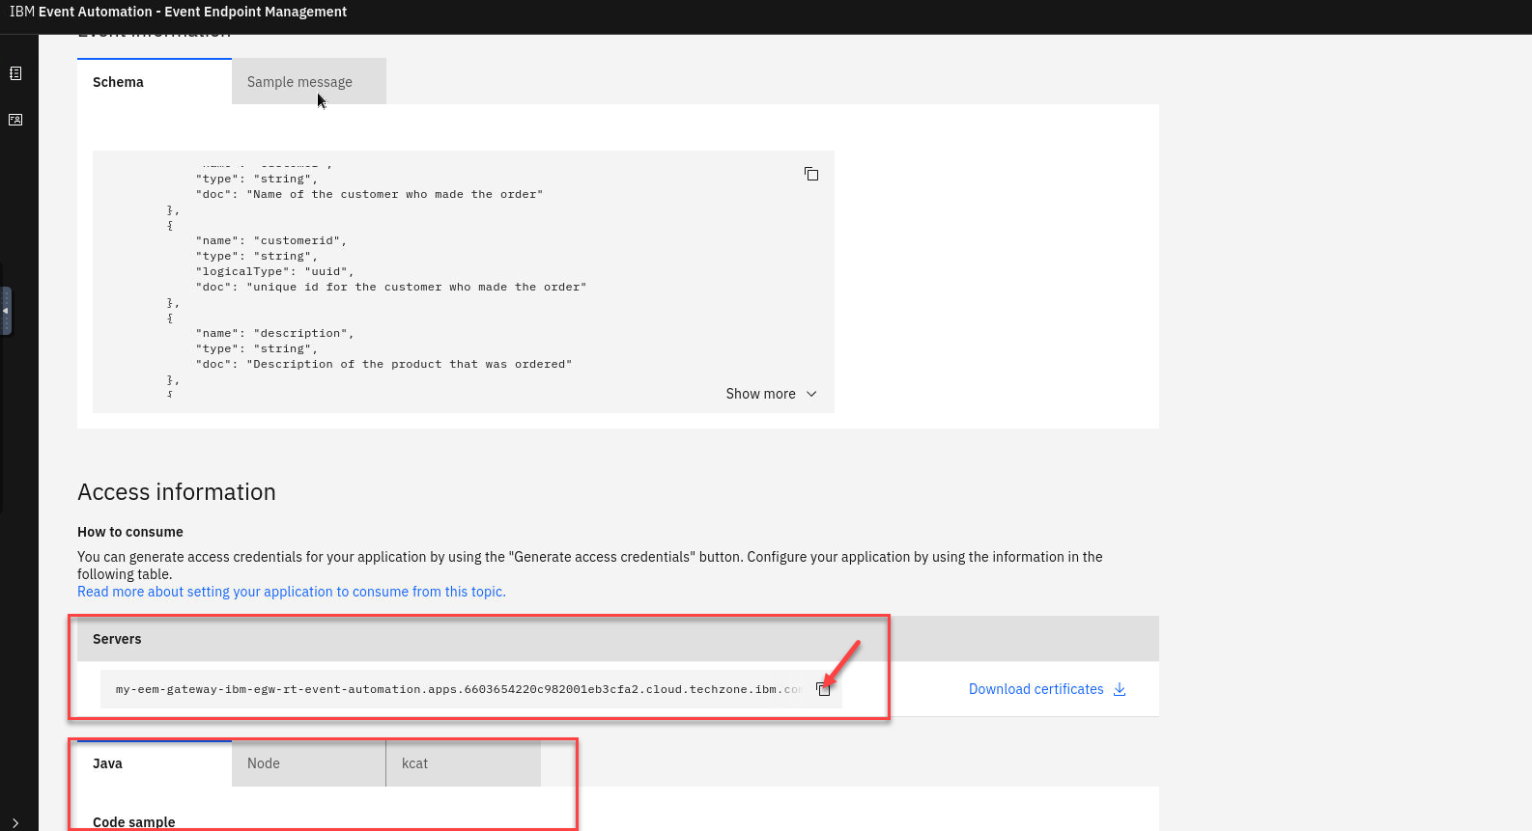Click the IBM Event Automation header title

[178, 12]
